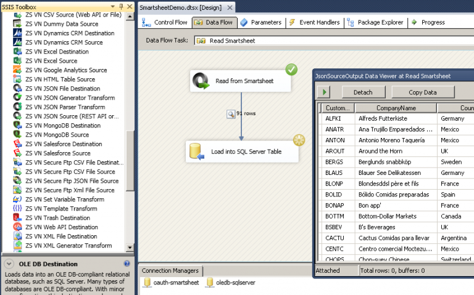Click the Load into SQL Server Table icon
Viewport: 474px width, 295px height.
197,152
